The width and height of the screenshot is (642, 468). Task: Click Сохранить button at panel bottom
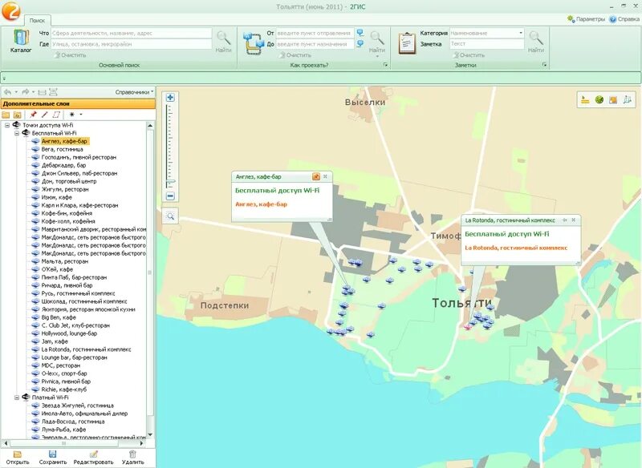pyautogui.click(x=53, y=458)
